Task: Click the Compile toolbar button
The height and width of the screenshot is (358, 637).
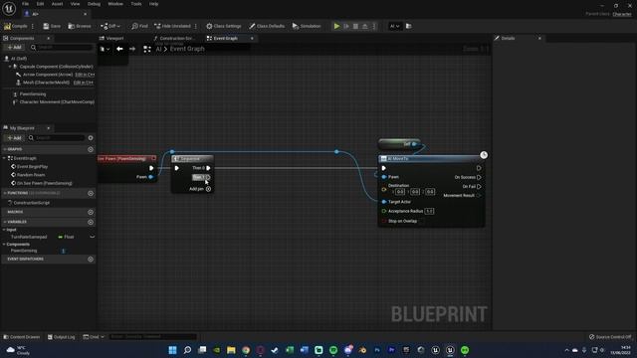Action: [x=16, y=26]
